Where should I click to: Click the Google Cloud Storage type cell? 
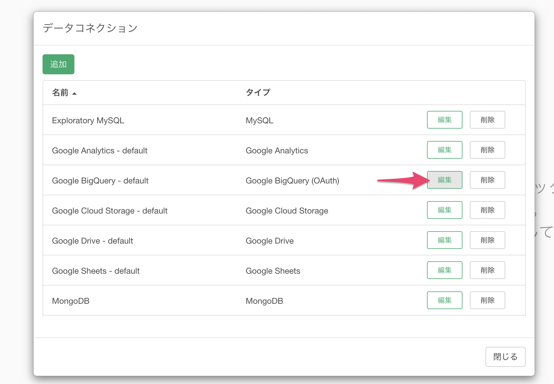pos(287,211)
